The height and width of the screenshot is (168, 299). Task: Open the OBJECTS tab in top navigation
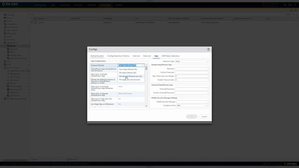[x=92, y=5]
